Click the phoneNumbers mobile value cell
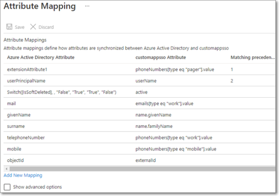Image resolution: width=279 pixels, height=196 pixels. tap(176, 149)
